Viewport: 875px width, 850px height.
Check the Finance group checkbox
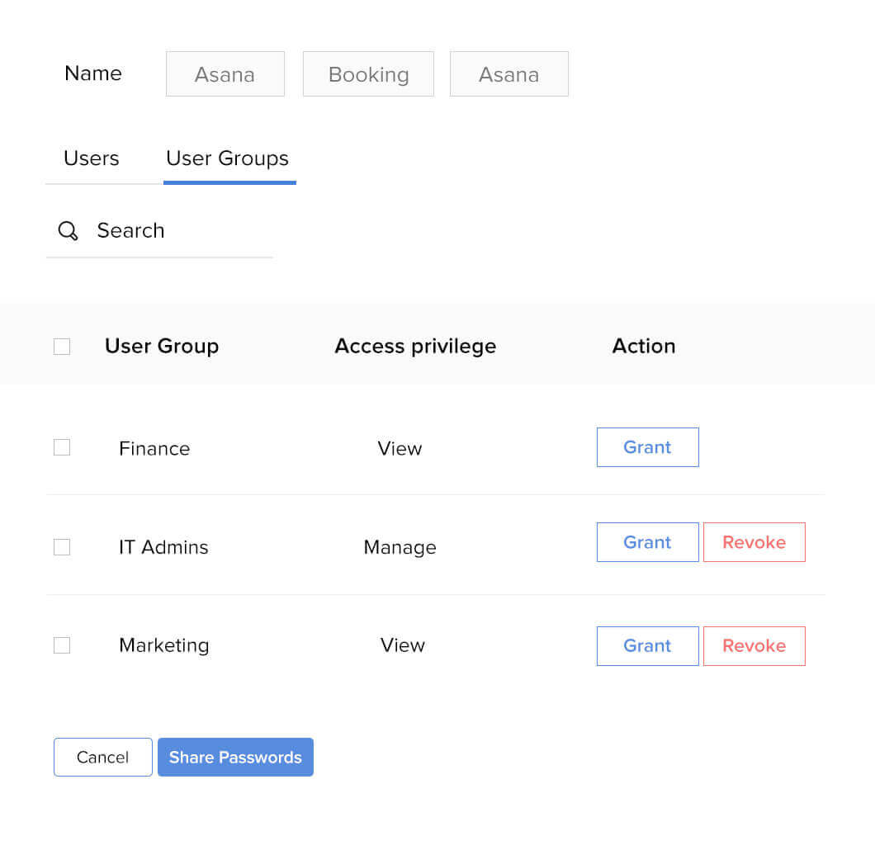pos(62,447)
